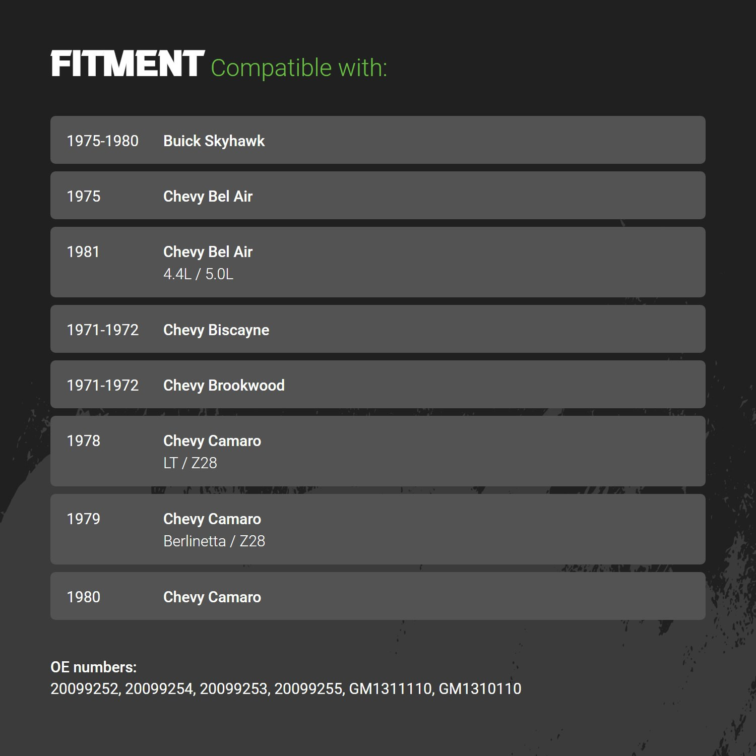Click the FITMENT heading text
Image resolution: width=756 pixels, height=756 pixels.
[128, 64]
